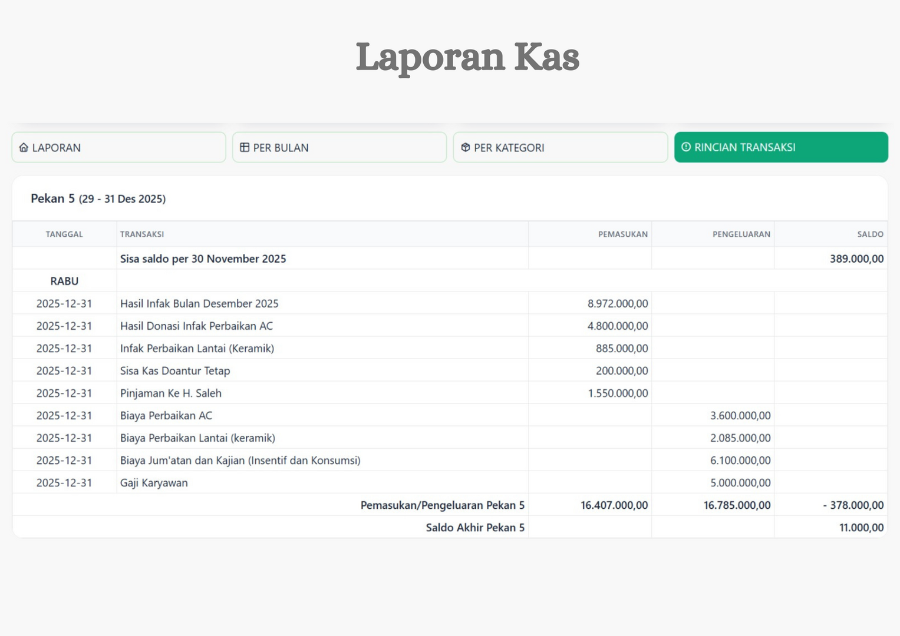Click the TRANSAKSI column header
Viewport: 900px width, 636px height.
[x=141, y=234]
